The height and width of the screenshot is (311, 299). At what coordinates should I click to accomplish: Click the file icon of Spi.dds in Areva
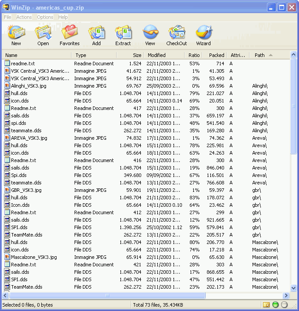pyautogui.click(x=7, y=175)
